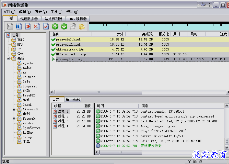Open the 工具(T) menu
Image resolution: width=229 pixels, height=164 pixels.
click(x=56, y=12)
